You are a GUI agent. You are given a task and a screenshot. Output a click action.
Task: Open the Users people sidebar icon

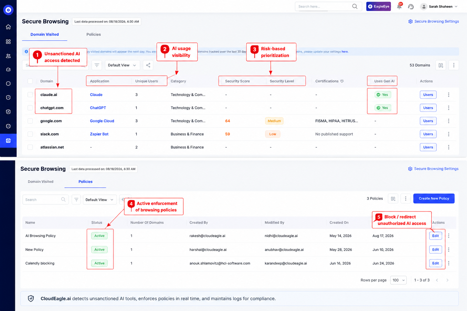[8, 56]
